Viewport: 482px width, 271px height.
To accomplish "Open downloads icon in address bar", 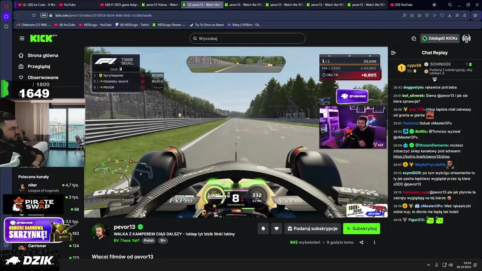I will pos(450,15).
